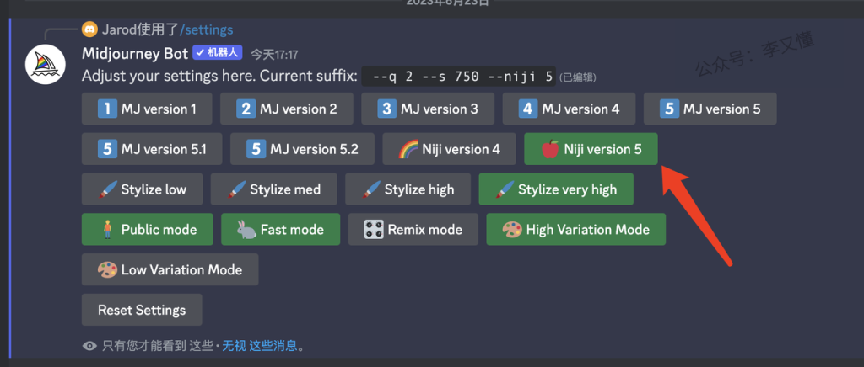This screenshot has height=367, width=864.
Task: Set Stylize med
Action: coord(274,189)
